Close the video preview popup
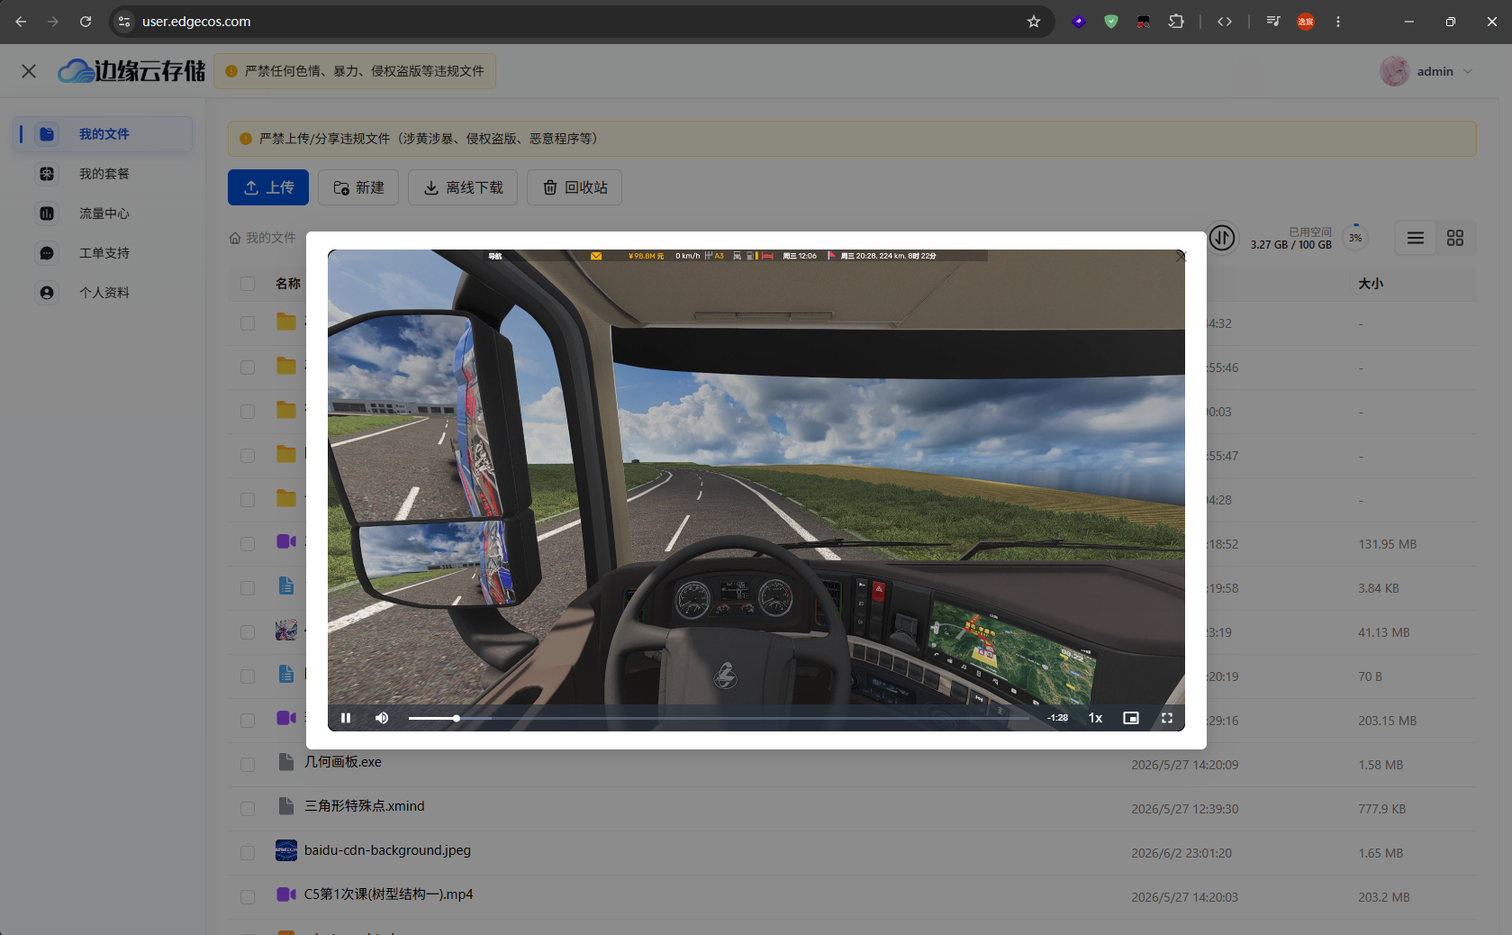The height and width of the screenshot is (935, 1512). (1182, 257)
